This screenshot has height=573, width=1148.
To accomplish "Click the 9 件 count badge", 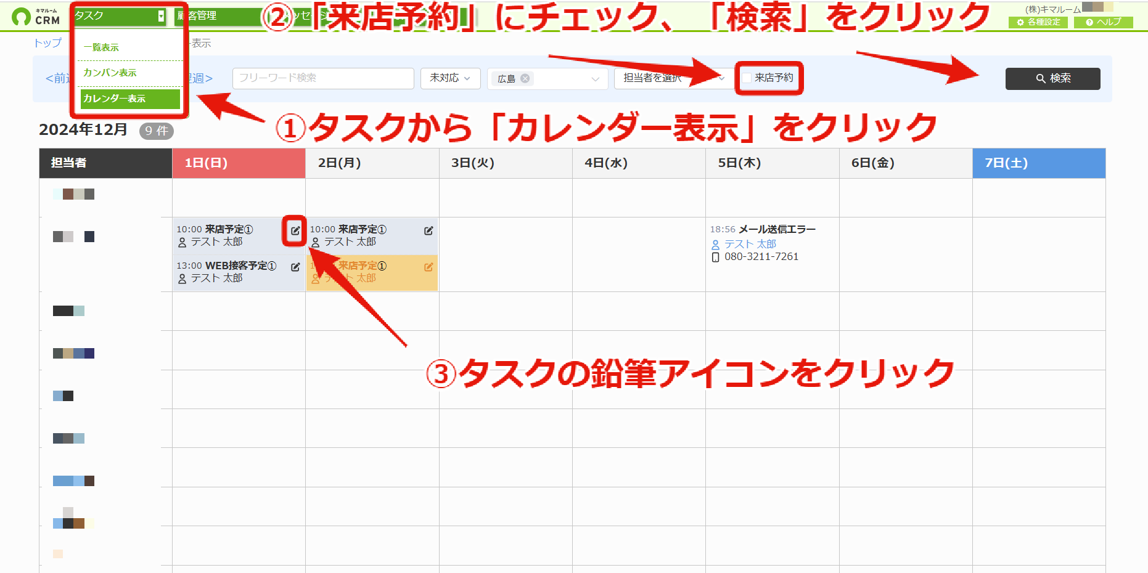I will pos(157,131).
